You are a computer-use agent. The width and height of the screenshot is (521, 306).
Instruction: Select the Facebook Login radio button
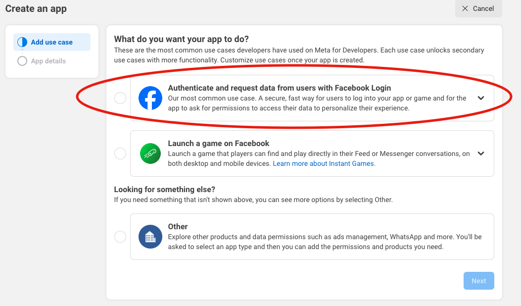pos(120,98)
